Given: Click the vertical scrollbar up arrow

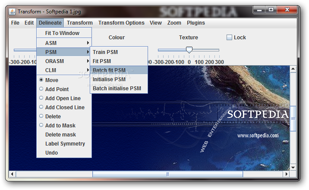Looking at the screenshot, I should 293,69.
